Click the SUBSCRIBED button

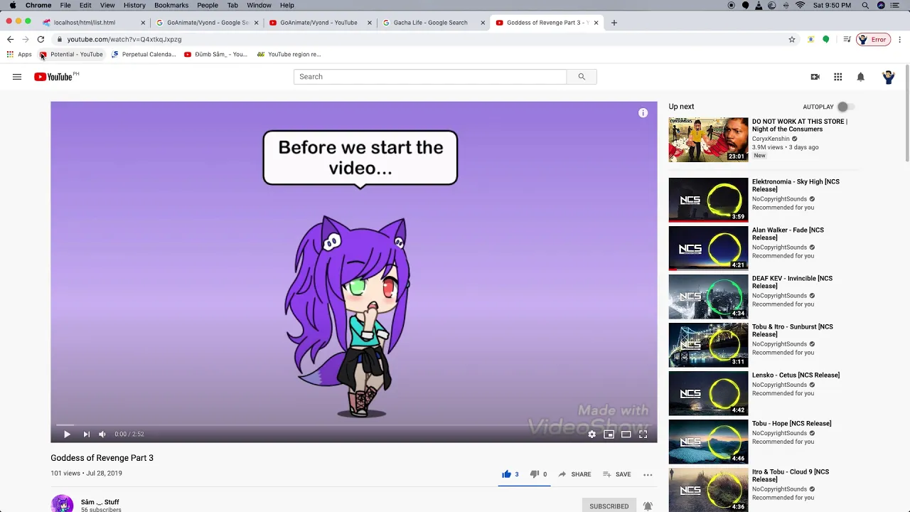[x=609, y=506]
